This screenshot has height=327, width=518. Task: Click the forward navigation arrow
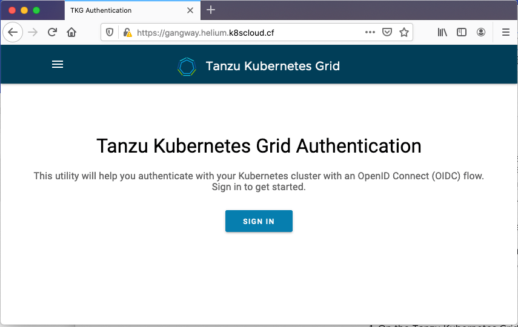click(x=33, y=32)
